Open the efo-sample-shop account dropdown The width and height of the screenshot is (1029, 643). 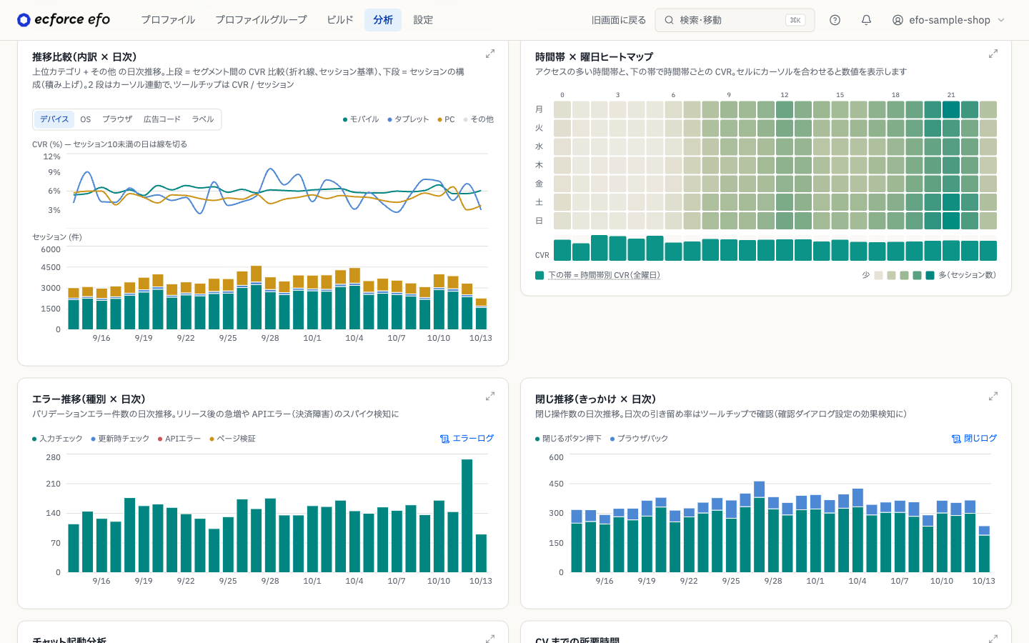coord(948,20)
